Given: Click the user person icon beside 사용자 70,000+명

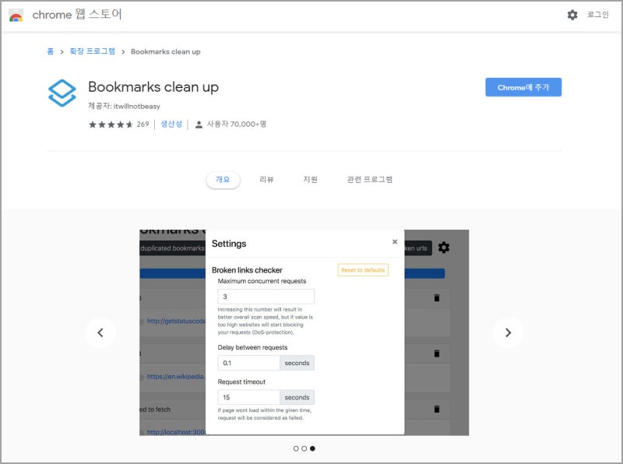Looking at the screenshot, I should click(x=199, y=125).
